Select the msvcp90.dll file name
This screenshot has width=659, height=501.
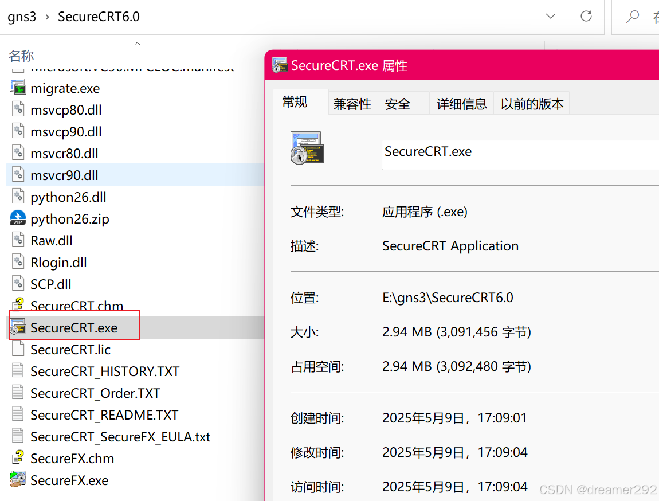(66, 132)
